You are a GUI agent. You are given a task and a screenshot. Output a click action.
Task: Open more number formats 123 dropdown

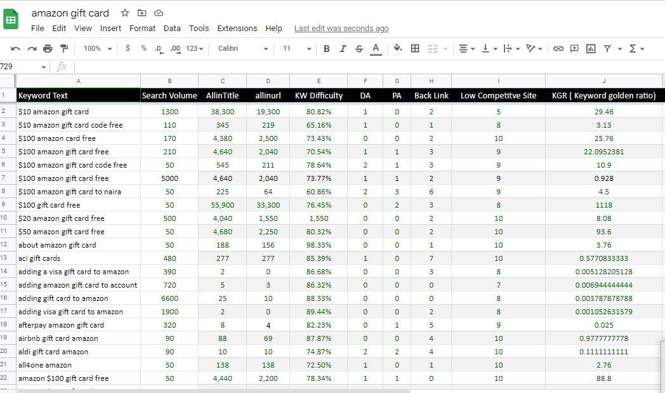tap(195, 48)
